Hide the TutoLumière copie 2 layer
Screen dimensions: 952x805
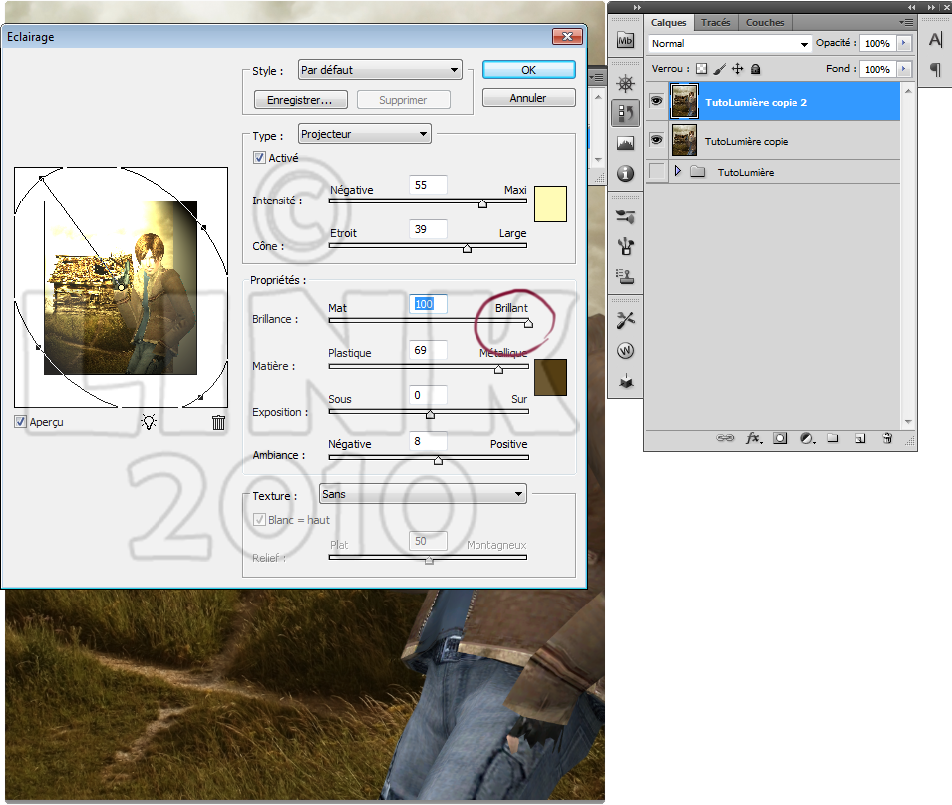point(656,100)
